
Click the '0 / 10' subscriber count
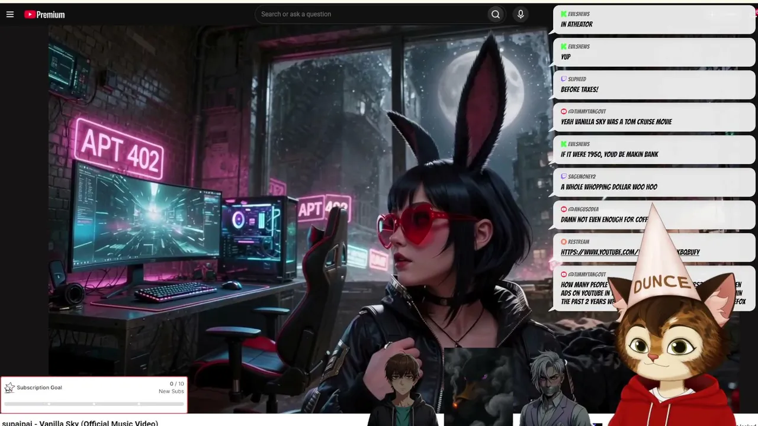pos(176,384)
